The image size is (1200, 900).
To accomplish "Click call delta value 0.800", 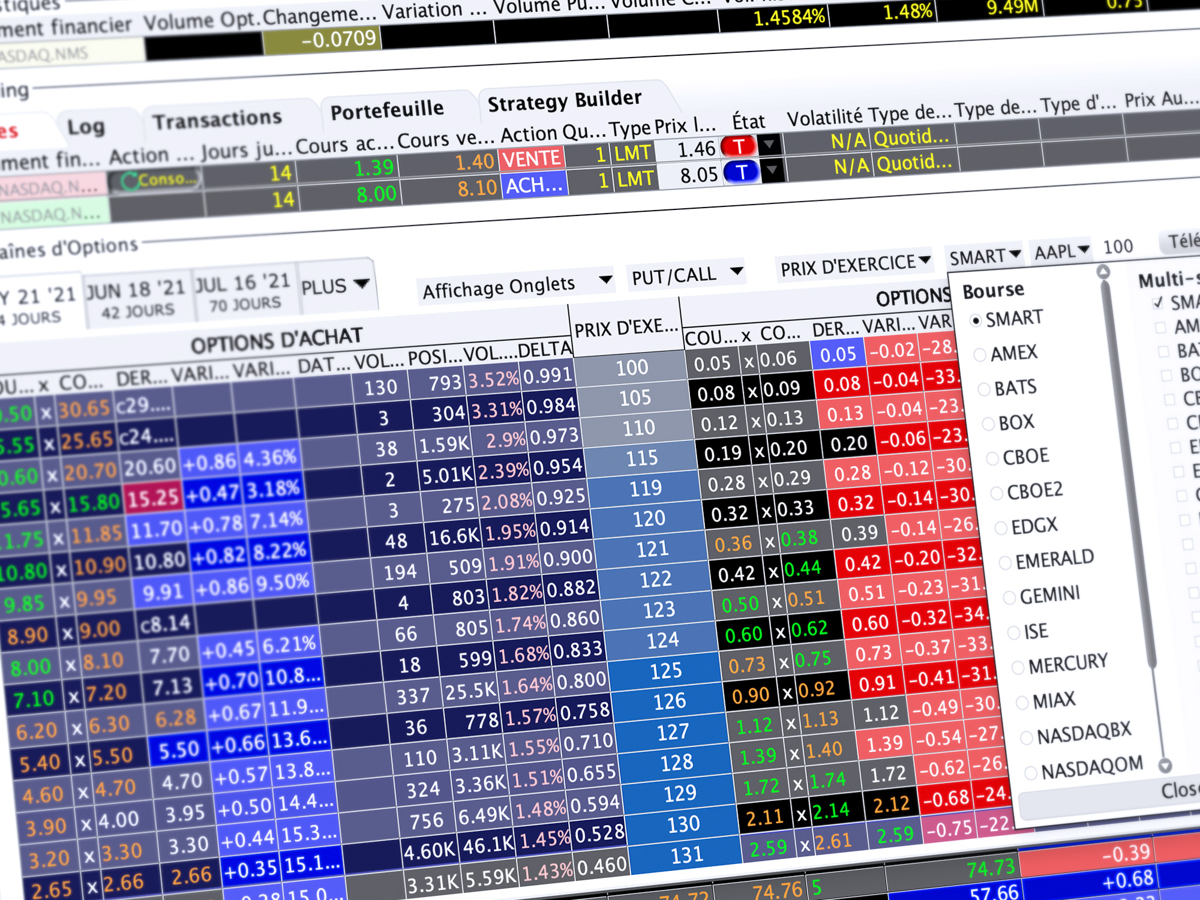I will tap(581, 681).
